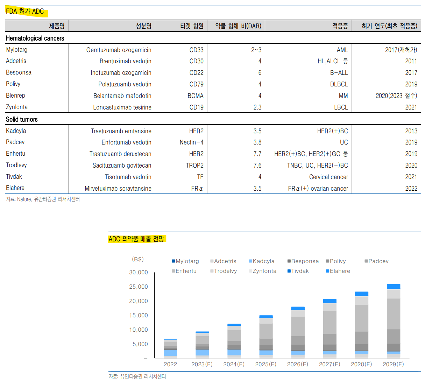Click the 'Blenrep' product name cell
425x381 pixels.
(x=15, y=96)
